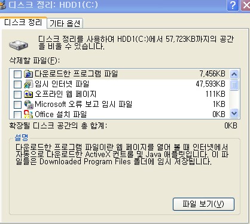
Task: Click the 확장될 디스크 공간의 총 합계 label
Action: 58,126
